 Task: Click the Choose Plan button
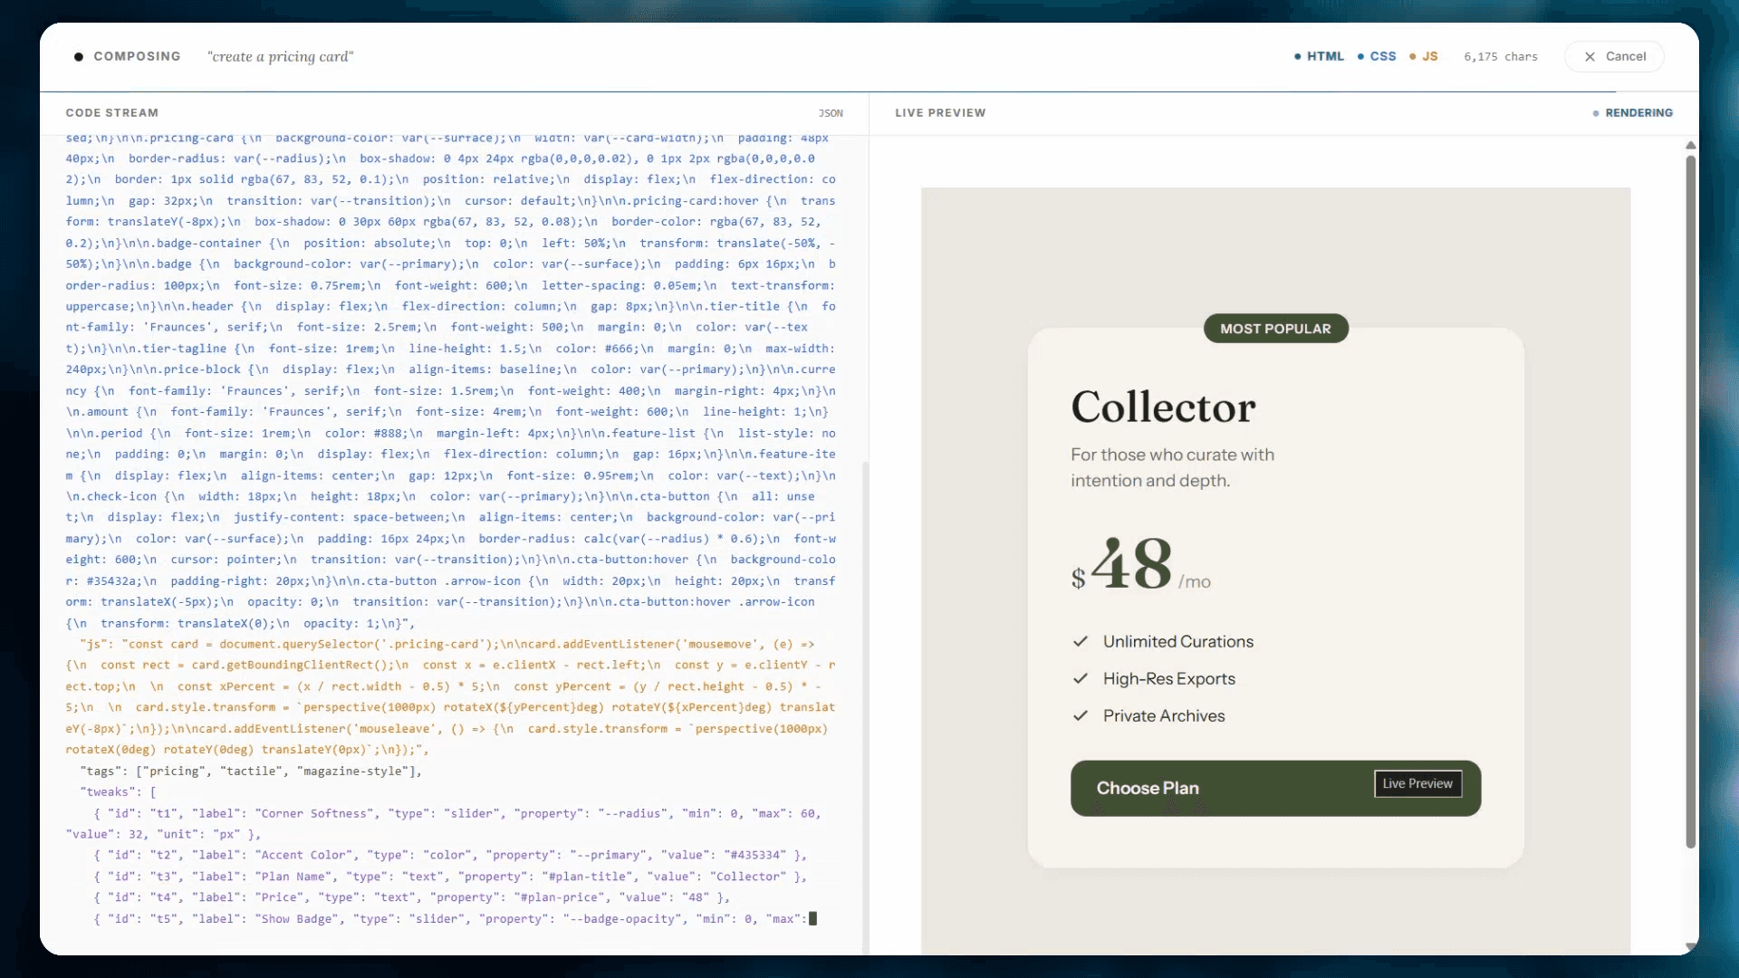tap(1275, 788)
